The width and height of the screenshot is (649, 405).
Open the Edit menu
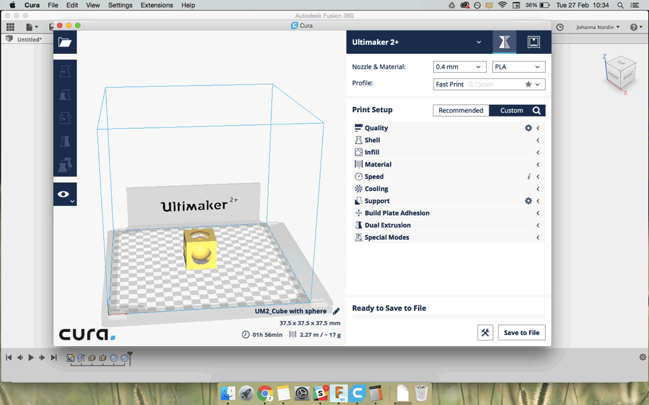tap(72, 5)
